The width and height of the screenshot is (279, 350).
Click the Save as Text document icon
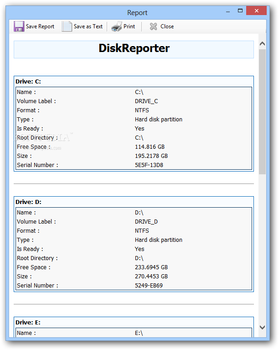pos(67,26)
